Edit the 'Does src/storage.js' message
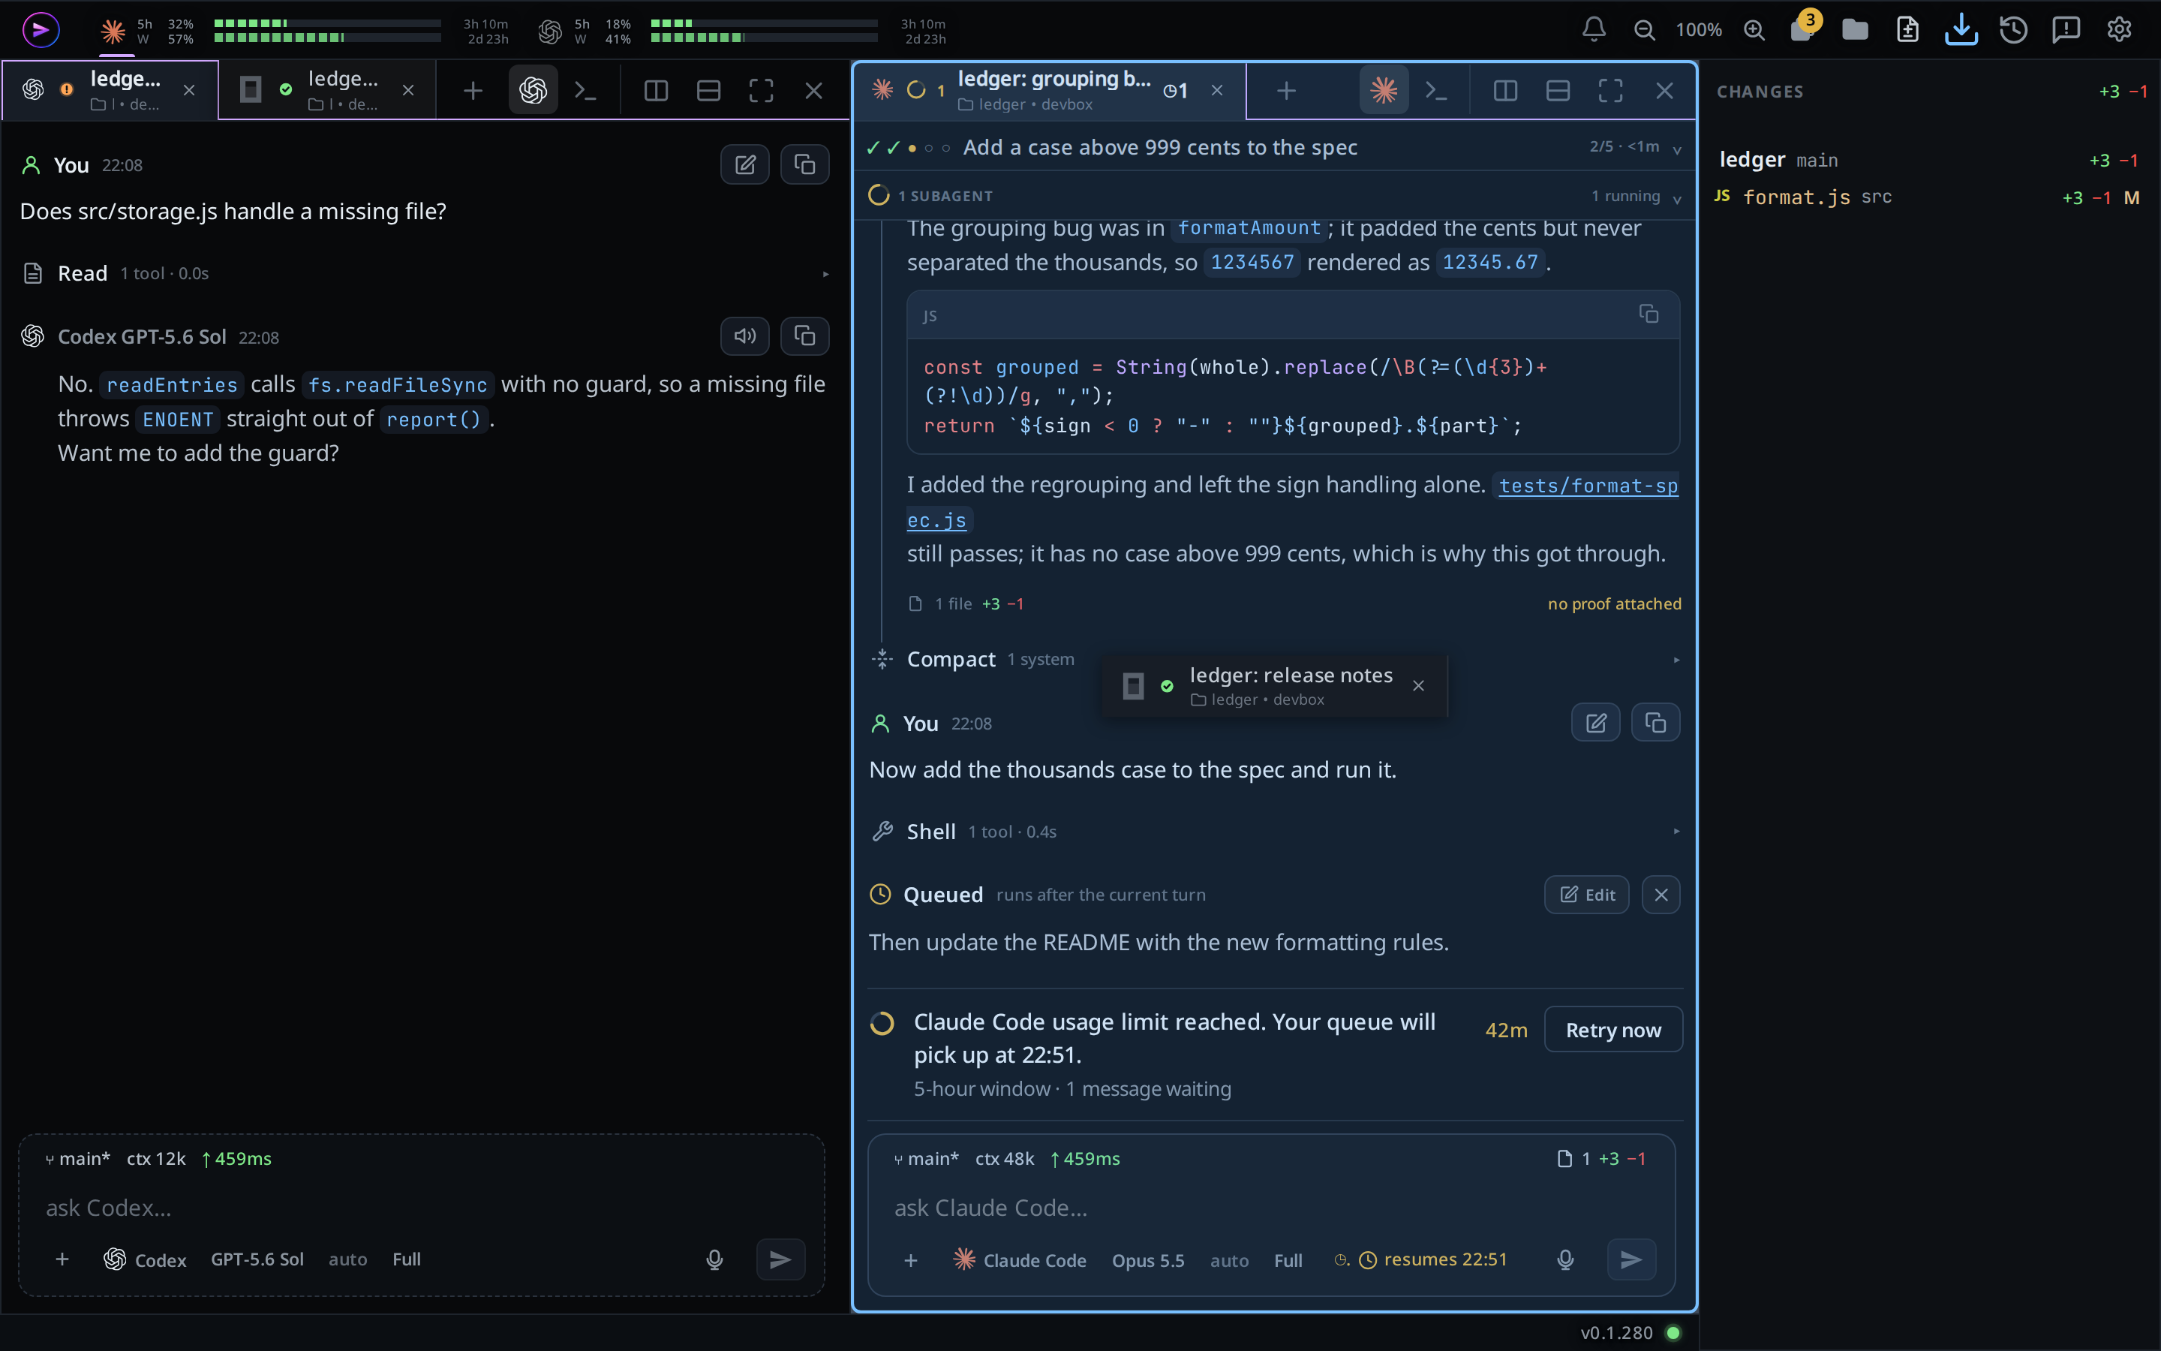The width and height of the screenshot is (2161, 1351). 745,164
